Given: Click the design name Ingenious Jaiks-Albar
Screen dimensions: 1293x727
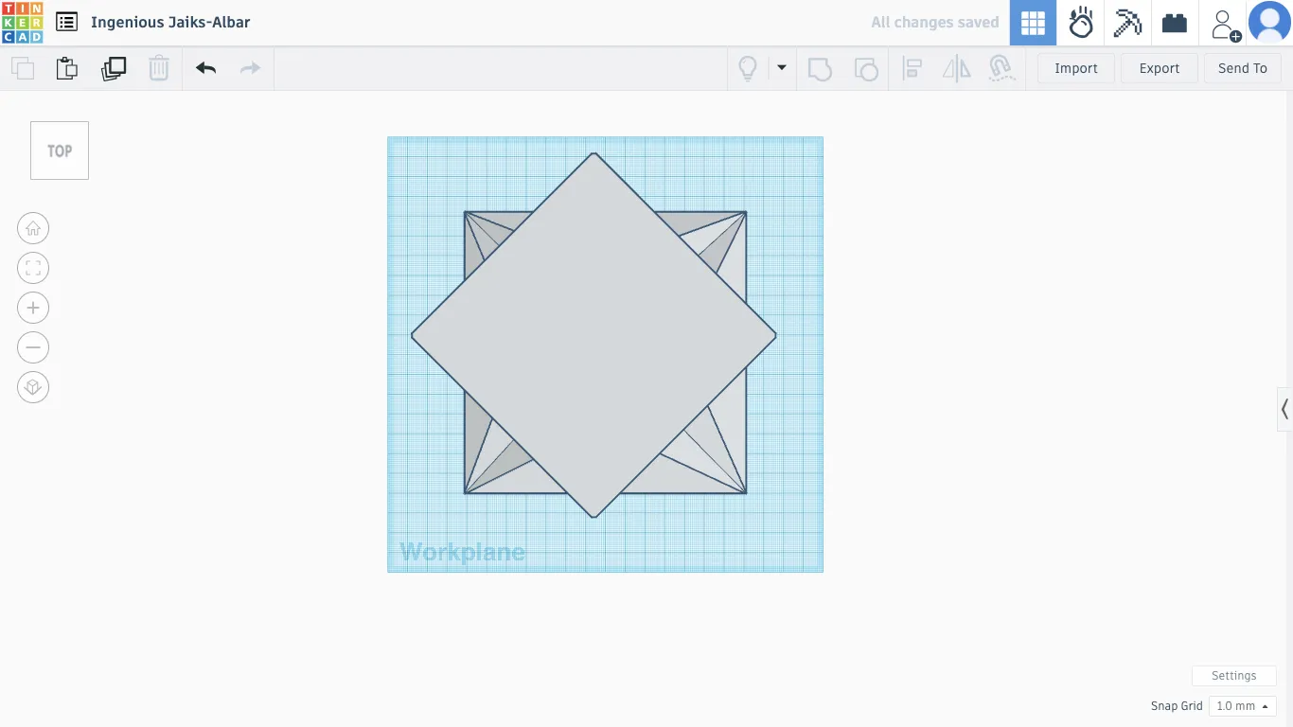Looking at the screenshot, I should point(170,22).
